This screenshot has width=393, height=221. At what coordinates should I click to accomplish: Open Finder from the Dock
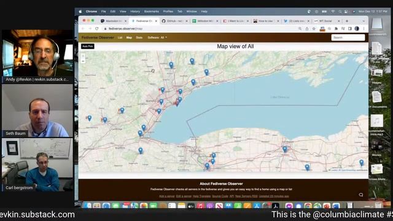tap(87, 206)
